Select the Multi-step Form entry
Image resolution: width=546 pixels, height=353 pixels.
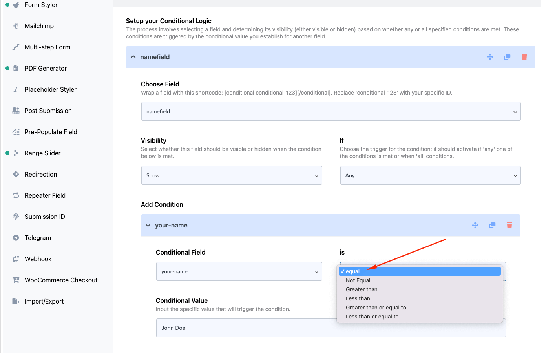pos(47,47)
